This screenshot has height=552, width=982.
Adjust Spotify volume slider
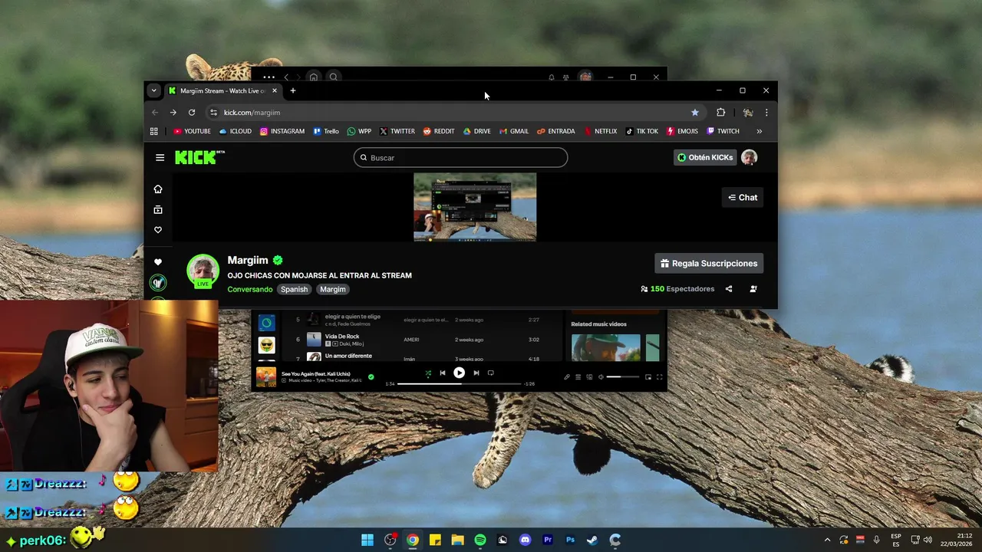click(623, 376)
